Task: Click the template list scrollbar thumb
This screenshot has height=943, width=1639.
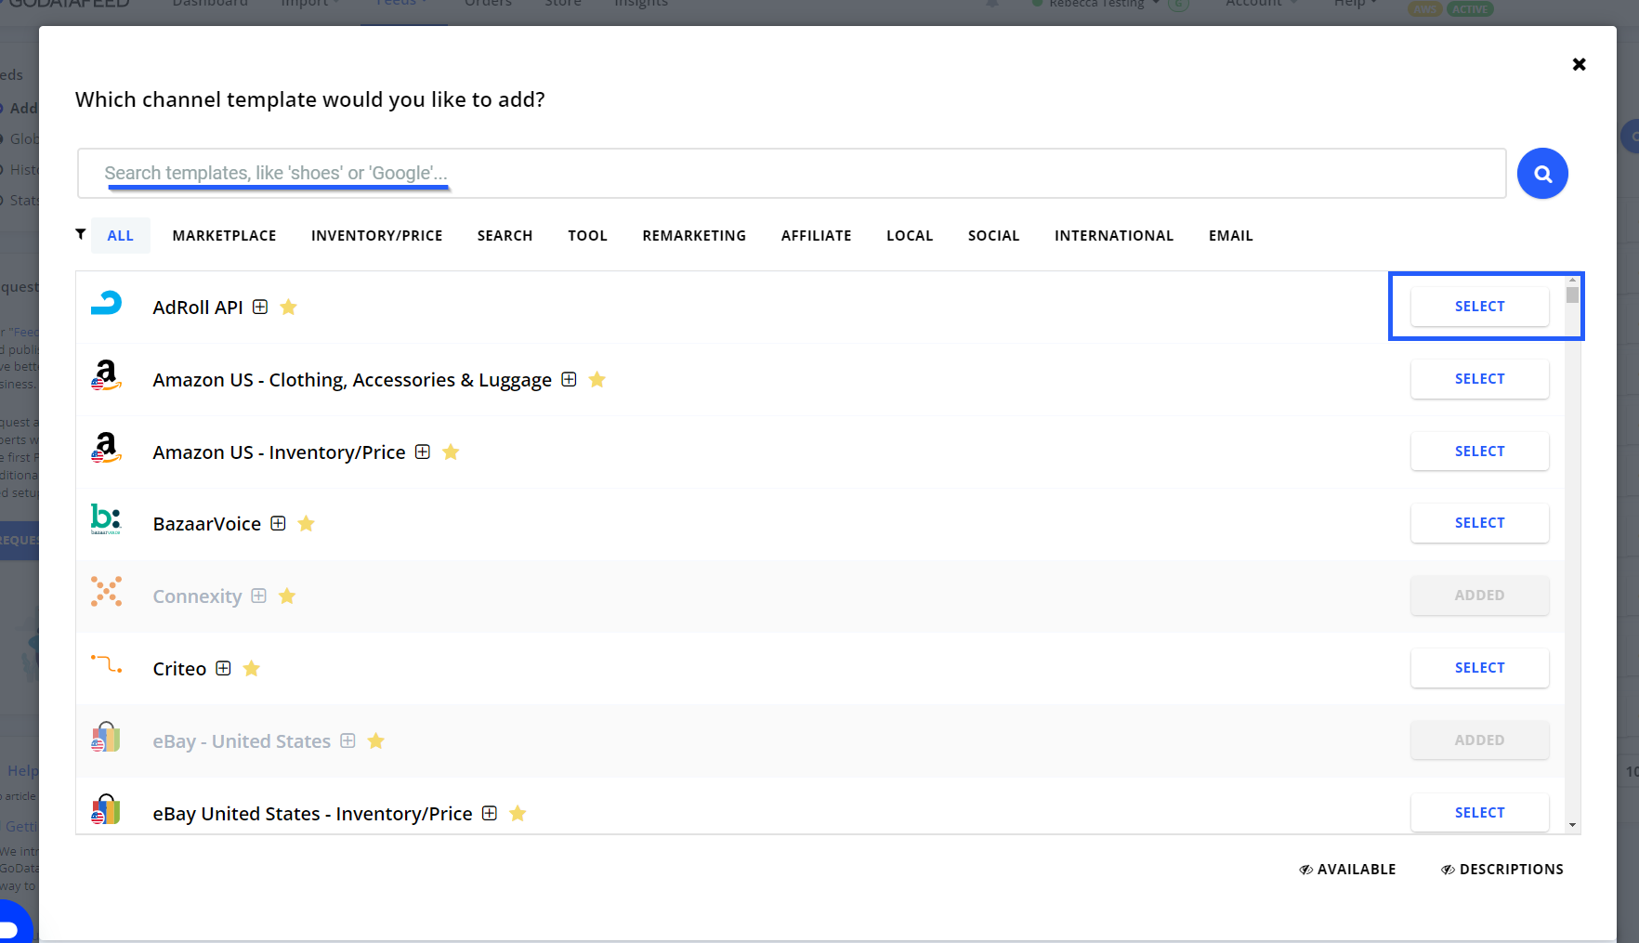Action: click(1572, 295)
